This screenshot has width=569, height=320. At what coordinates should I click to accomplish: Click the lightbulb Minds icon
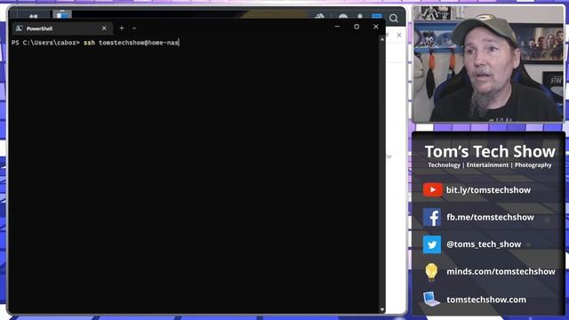tap(431, 272)
